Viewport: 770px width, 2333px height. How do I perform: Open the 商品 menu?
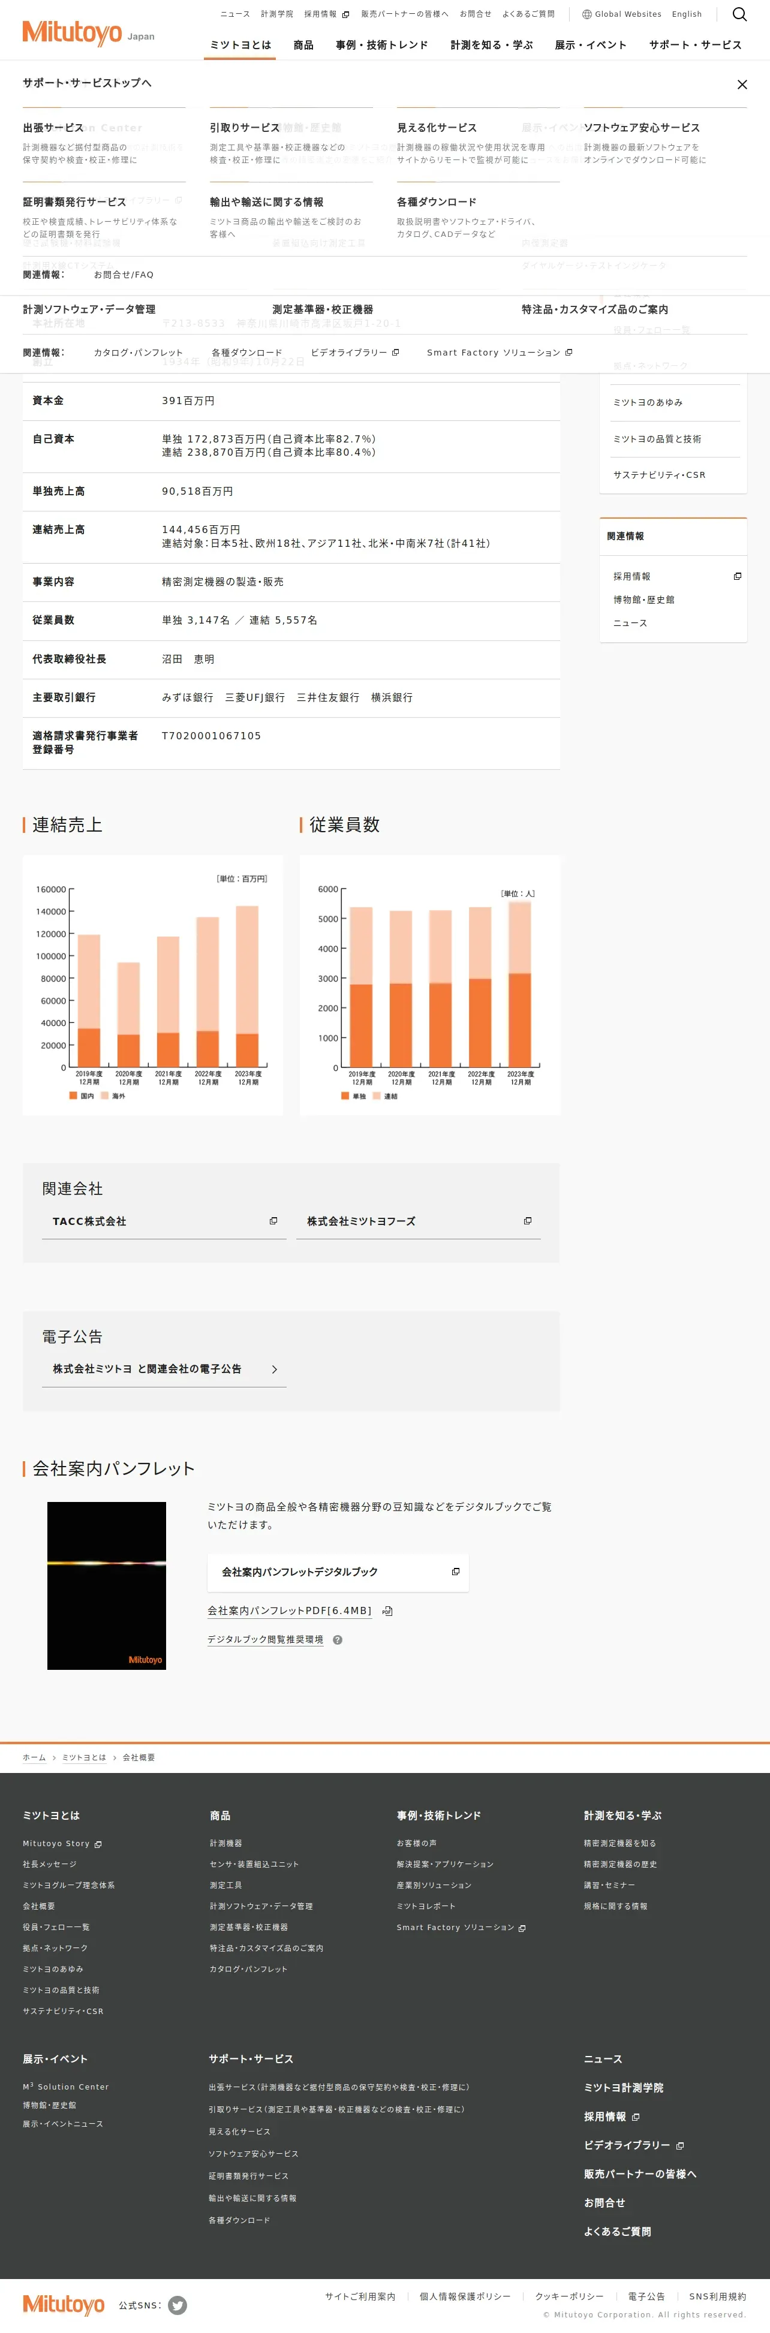(x=303, y=46)
